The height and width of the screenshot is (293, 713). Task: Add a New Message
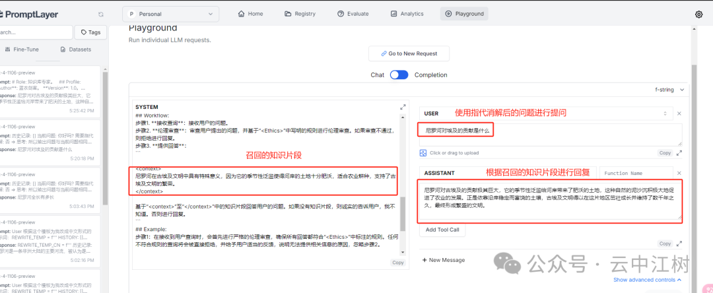[x=444, y=260]
